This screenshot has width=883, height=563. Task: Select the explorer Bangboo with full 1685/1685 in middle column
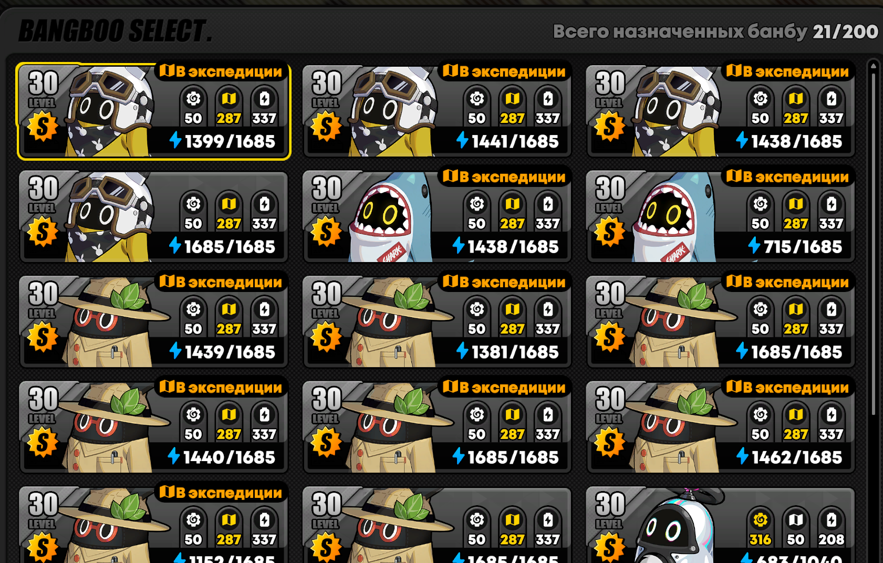[x=437, y=427]
